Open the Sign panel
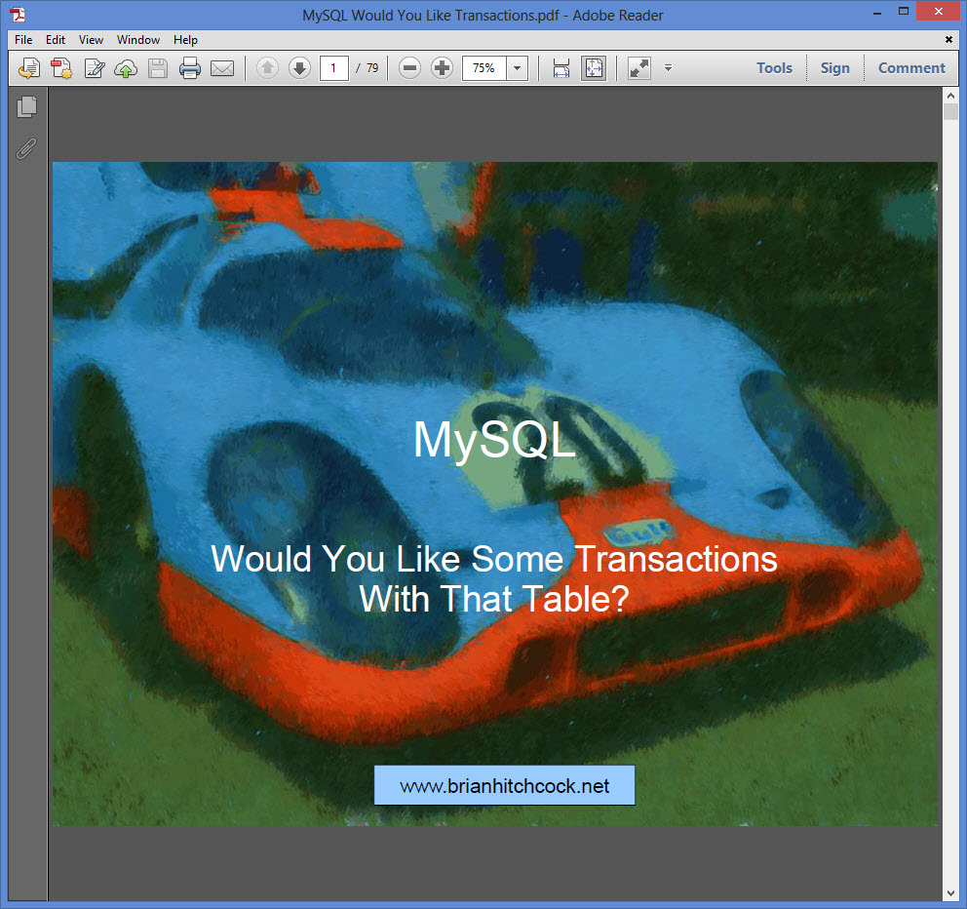Image resolution: width=967 pixels, height=909 pixels. (834, 68)
